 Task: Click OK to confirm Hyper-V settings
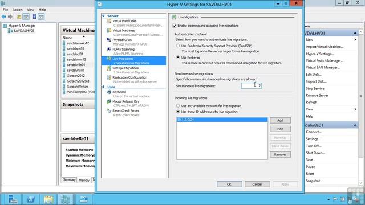pos(229,184)
